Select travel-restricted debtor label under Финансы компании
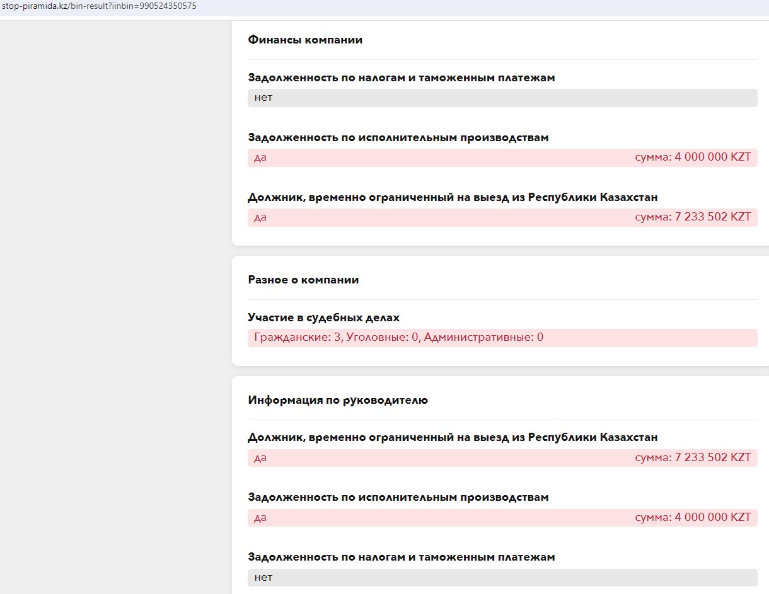The image size is (769, 594). [453, 197]
